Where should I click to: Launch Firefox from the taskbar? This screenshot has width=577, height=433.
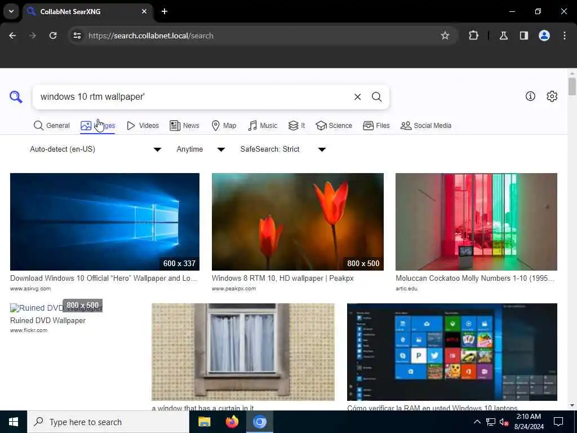(x=232, y=422)
